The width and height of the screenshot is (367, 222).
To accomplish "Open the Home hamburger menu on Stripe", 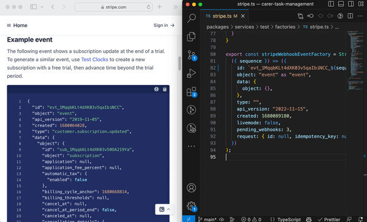I will click(9, 25).
